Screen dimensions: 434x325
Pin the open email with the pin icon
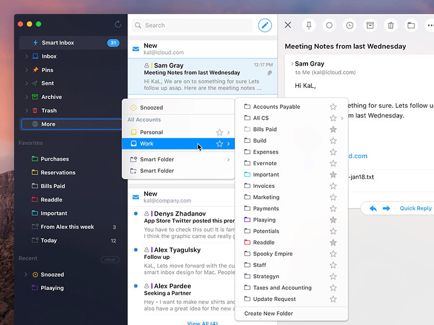[308, 25]
